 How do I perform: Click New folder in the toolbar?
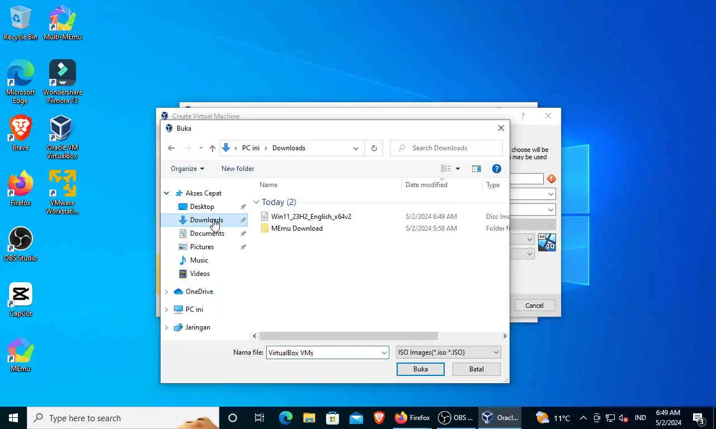[x=238, y=169]
